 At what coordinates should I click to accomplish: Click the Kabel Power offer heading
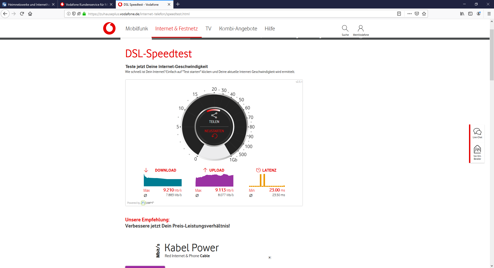tap(191, 248)
